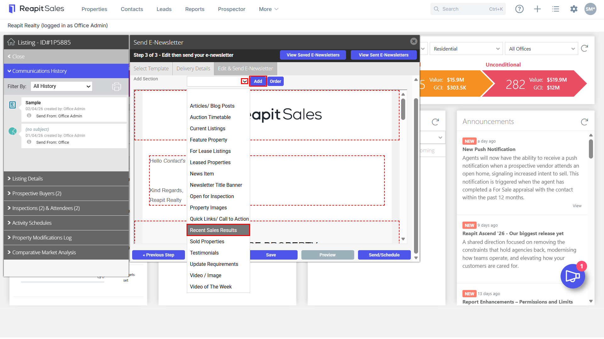
Task: Select Recent Sales Results from list
Action: [x=218, y=230]
